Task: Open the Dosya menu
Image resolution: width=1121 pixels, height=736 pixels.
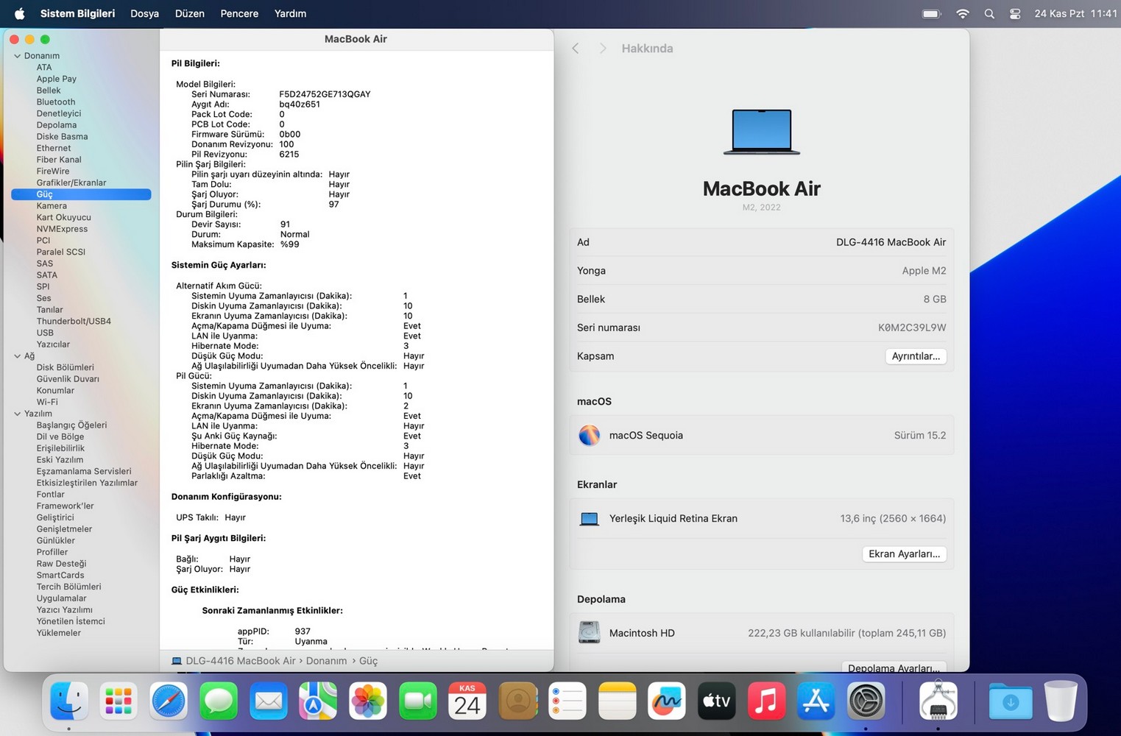Action: (x=144, y=14)
